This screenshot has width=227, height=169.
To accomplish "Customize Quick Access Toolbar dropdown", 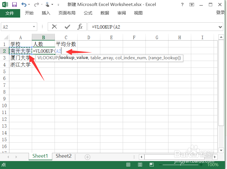I will (x=58, y=5).
